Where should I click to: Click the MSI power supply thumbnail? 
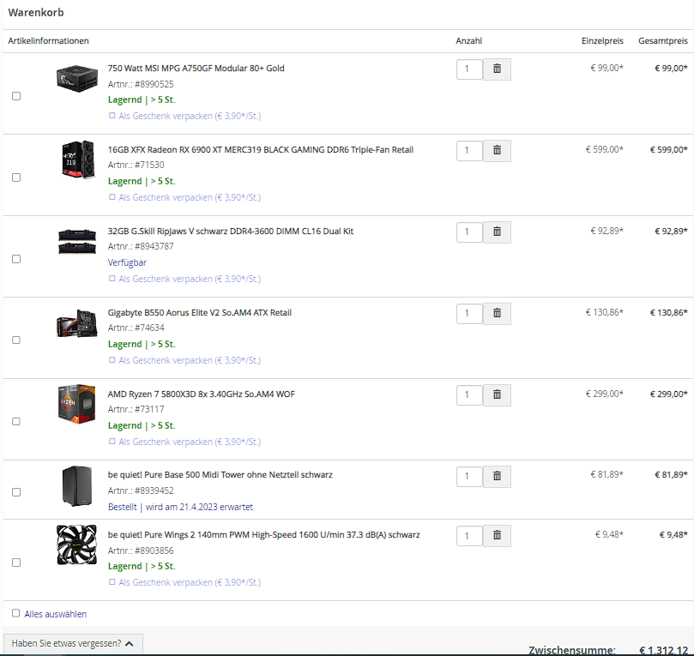[x=77, y=78]
